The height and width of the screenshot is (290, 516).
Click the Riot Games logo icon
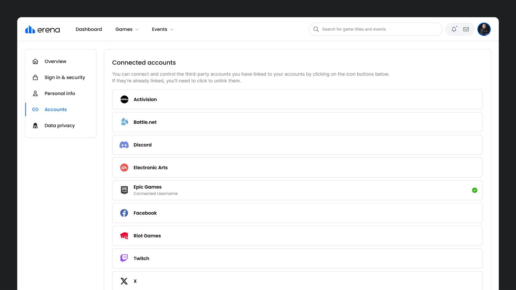124,236
